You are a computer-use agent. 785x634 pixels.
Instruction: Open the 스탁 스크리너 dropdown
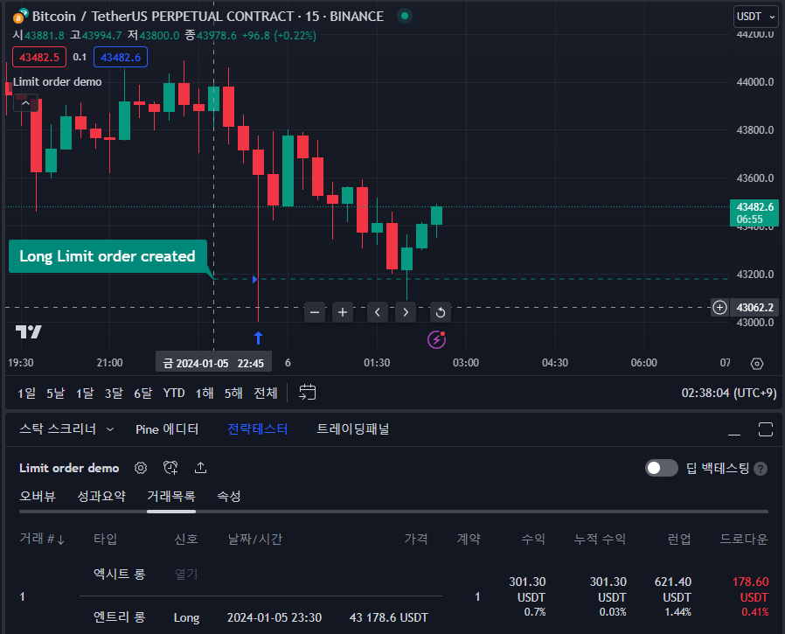pyautogui.click(x=66, y=429)
